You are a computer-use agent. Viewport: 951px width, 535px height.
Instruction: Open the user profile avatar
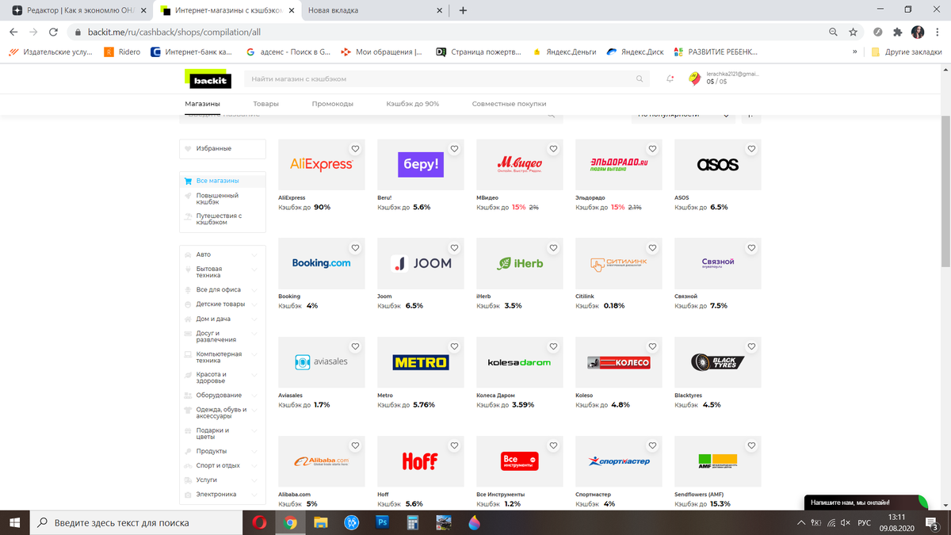click(694, 78)
